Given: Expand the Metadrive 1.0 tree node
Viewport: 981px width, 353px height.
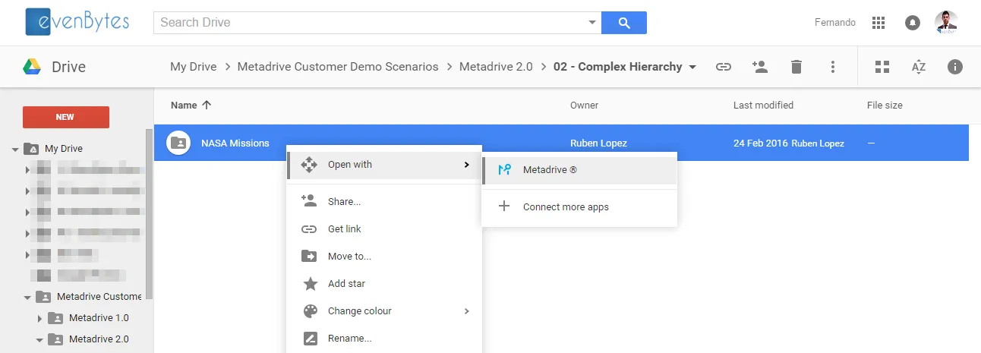Looking at the screenshot, I should (x=40, y=318).
